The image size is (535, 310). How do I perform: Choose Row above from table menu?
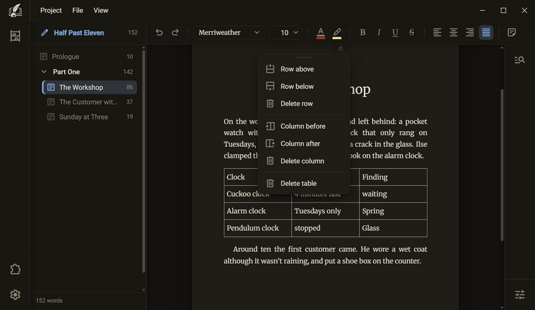pos(304,69)
